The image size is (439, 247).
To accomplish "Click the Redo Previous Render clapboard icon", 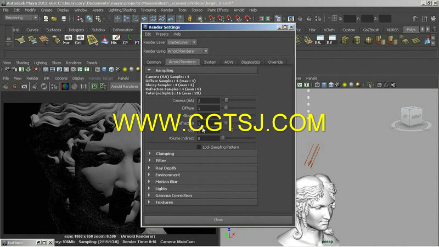I will (x=5, y=87).
